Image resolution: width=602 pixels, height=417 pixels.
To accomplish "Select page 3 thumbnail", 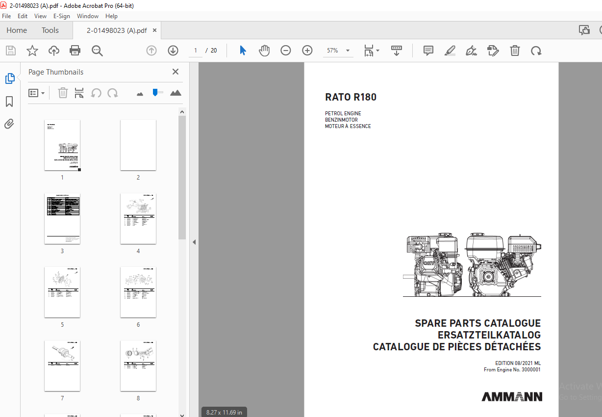I will pyautogui.click(x=62, y=219).
